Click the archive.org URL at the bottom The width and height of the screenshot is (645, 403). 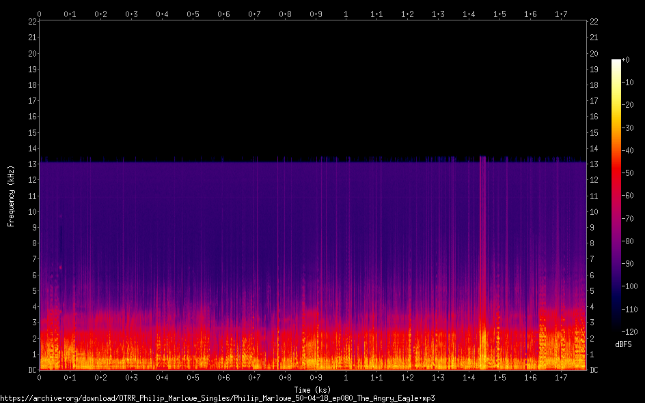pyautogui.click(x=217, y=398)
